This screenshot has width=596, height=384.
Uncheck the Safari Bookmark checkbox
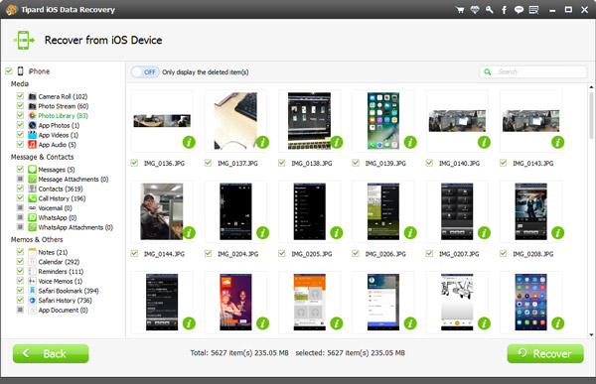coord(20,290)
